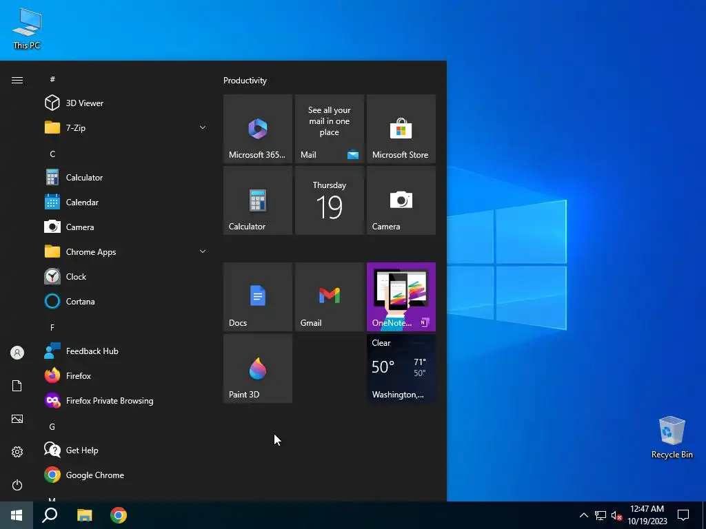Open the Washington weather tile
Image resolution: width=706 pixels, height=529 pixels.
coord(401,369)
